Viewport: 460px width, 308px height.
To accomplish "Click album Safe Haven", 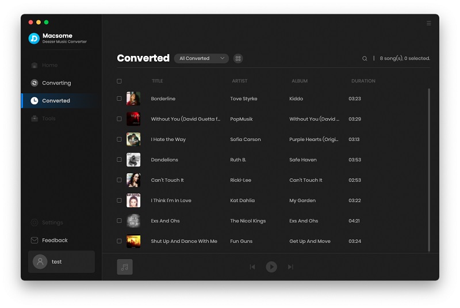I will (303, 159).
